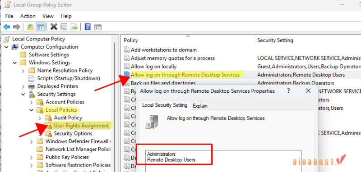Click the policy icon beside Allow log on locally
Image resolution: width=361 pixels, height=172 pixels.
(x=127, y=67)
